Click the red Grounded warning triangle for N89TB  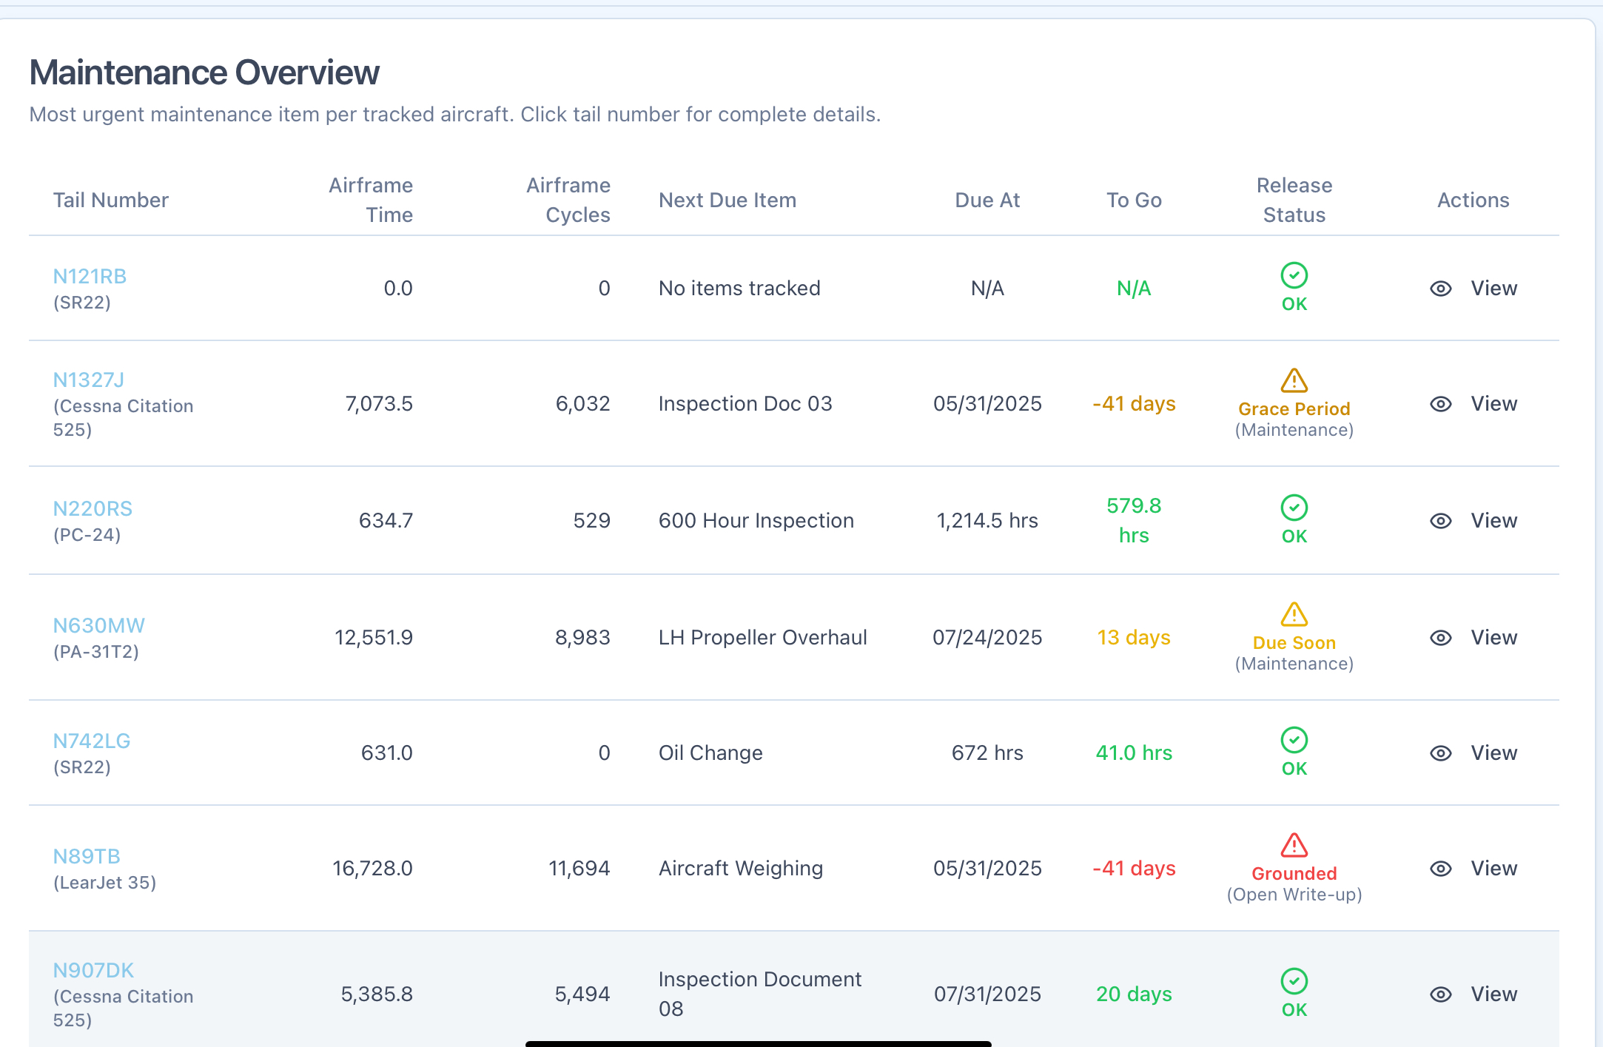(1294, 845)
